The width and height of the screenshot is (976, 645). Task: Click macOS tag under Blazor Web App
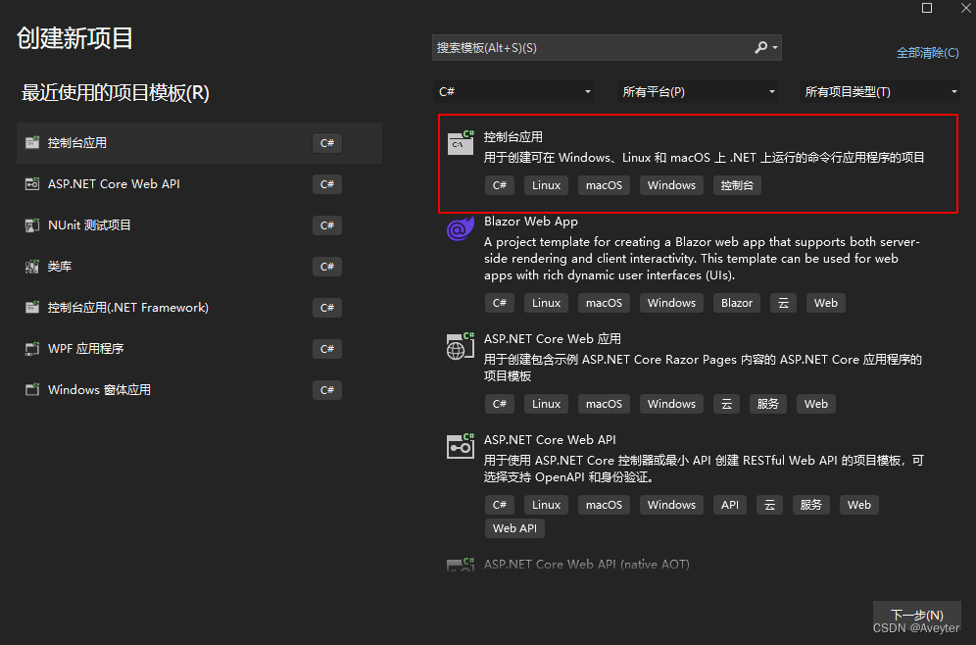[x=604, y=303]
